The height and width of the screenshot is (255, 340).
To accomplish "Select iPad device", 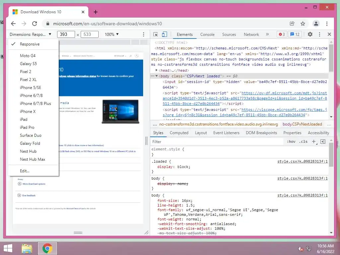I will (x=34, y=120).
